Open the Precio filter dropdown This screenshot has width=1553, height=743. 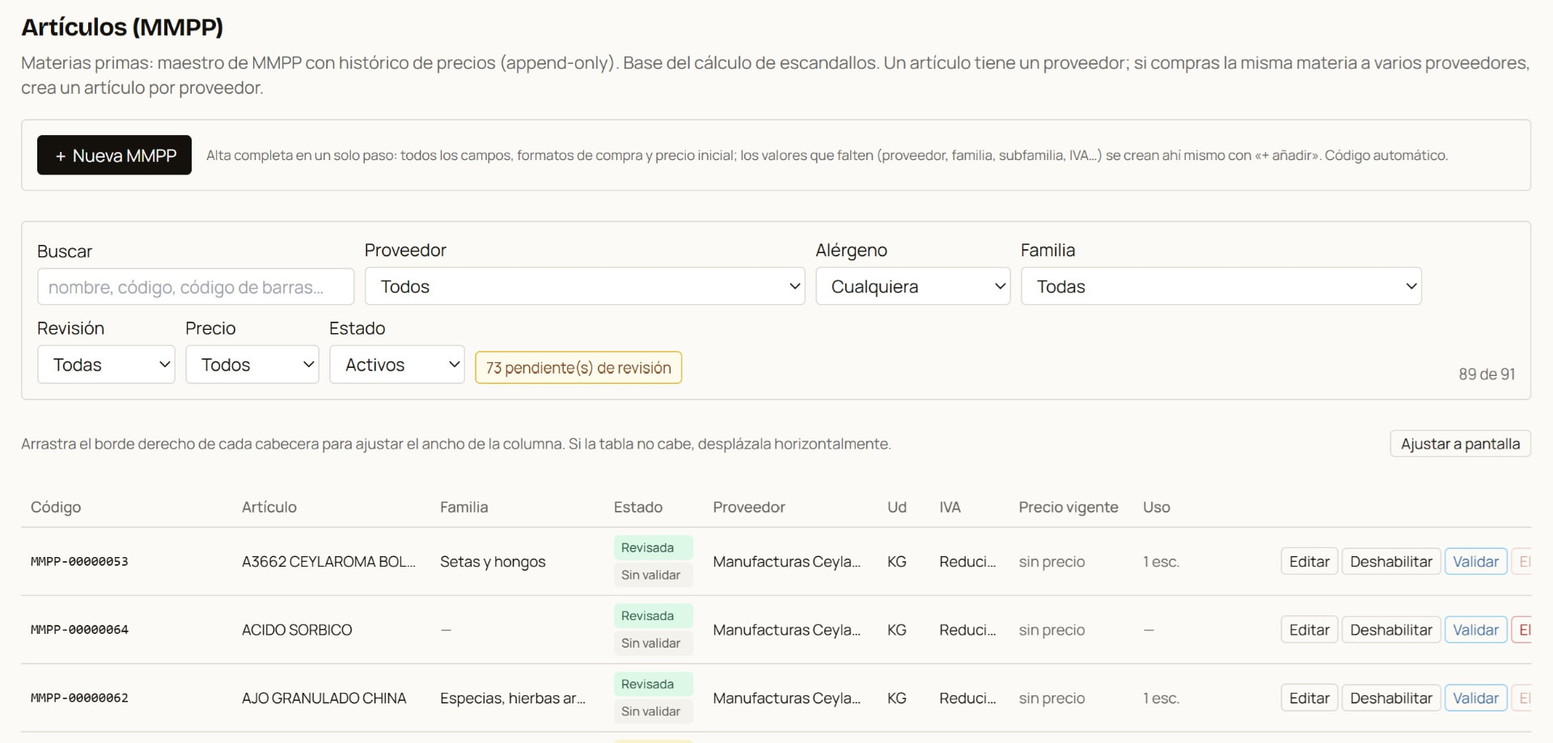[x=252, y=365]
